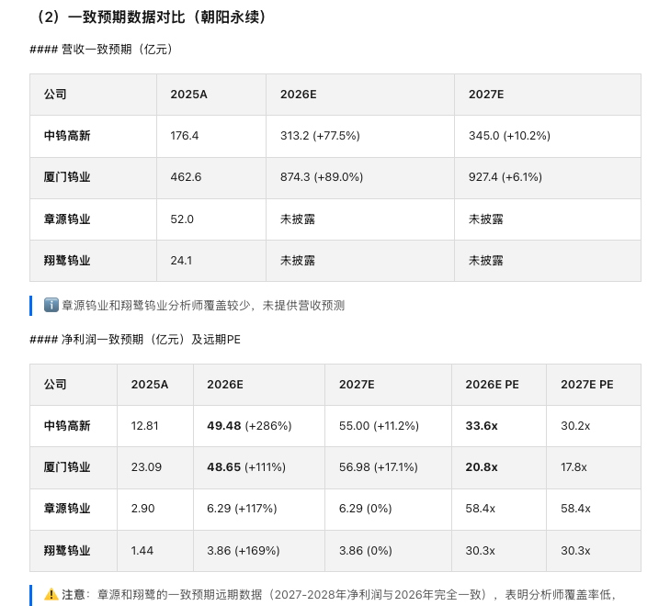Screen dimensions: 670x606
Task: Click revenue value 52.0
Action: (x=182, y=219)
